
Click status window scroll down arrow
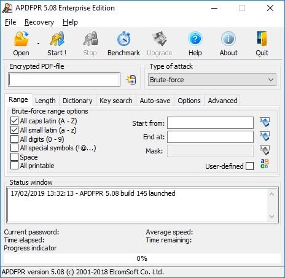(x=272, y=216)
